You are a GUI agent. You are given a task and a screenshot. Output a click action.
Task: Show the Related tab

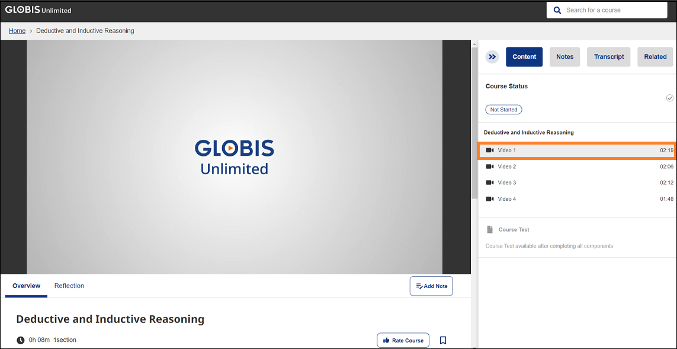click(655, 56)
